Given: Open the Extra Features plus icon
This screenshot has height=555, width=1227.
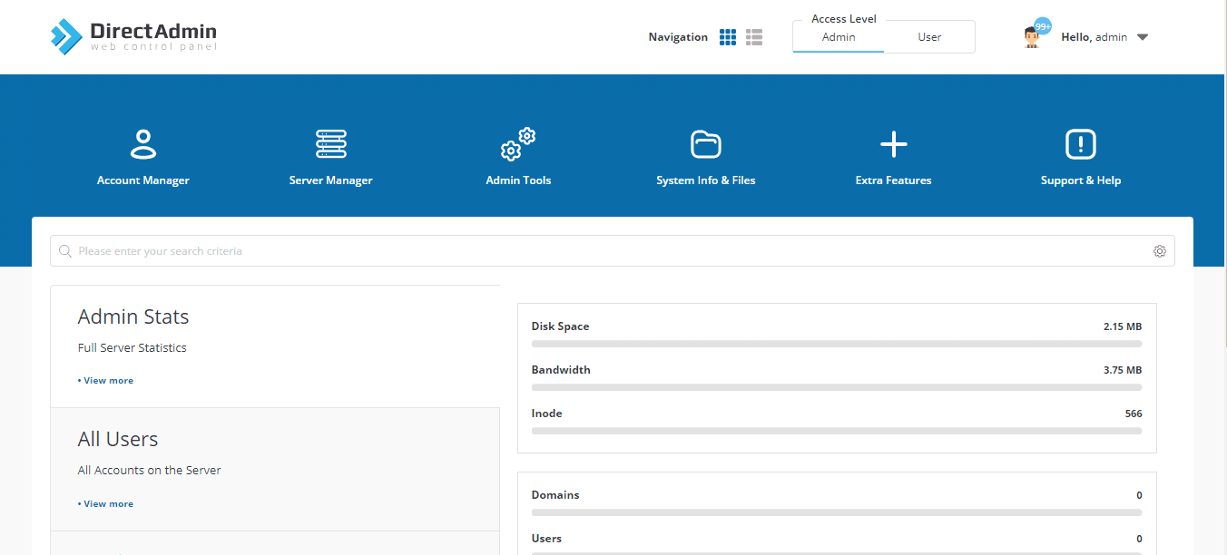Looking at the screenshot, I should (894, 144).
